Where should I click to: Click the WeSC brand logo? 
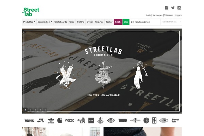pos(70,120)
